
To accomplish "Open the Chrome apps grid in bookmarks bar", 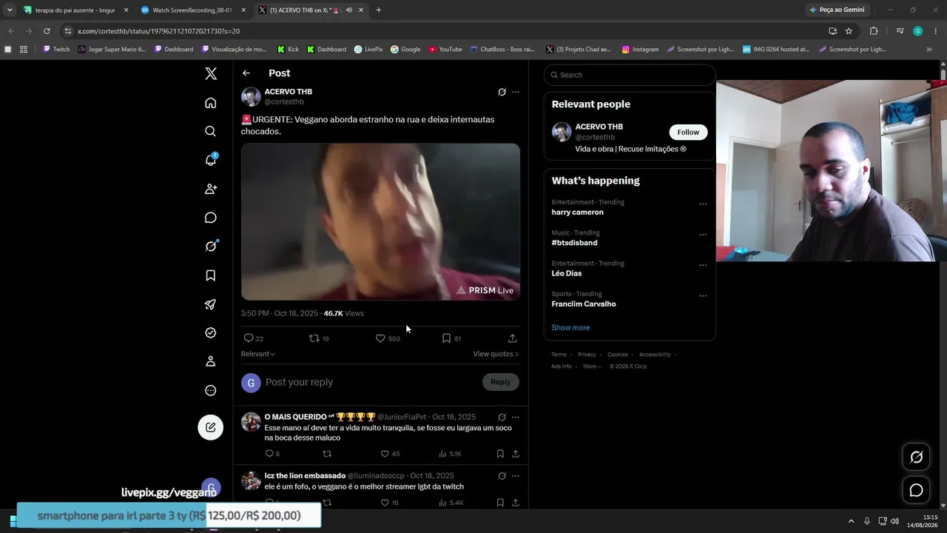I will point(24,50).
